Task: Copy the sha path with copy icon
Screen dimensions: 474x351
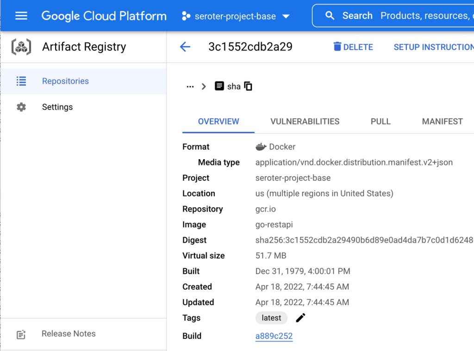Action: (249, 86)
